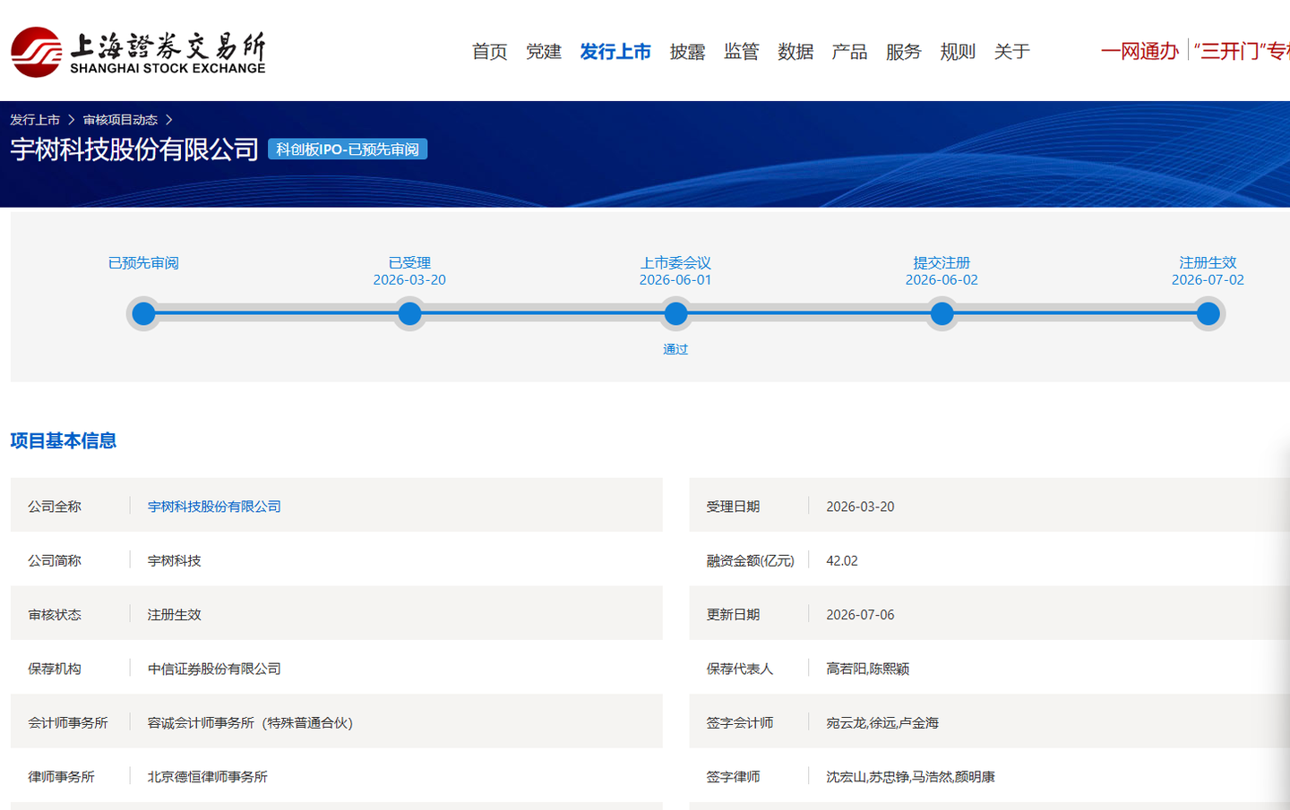Image resolution: width=1290 pixels, height=810 pixels.
Task: Click the 通过 result under 上市委会议
Action: pyautogui.click(x=675, y=349)
